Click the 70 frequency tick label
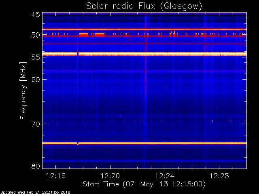259x194 pixels. 36,124
